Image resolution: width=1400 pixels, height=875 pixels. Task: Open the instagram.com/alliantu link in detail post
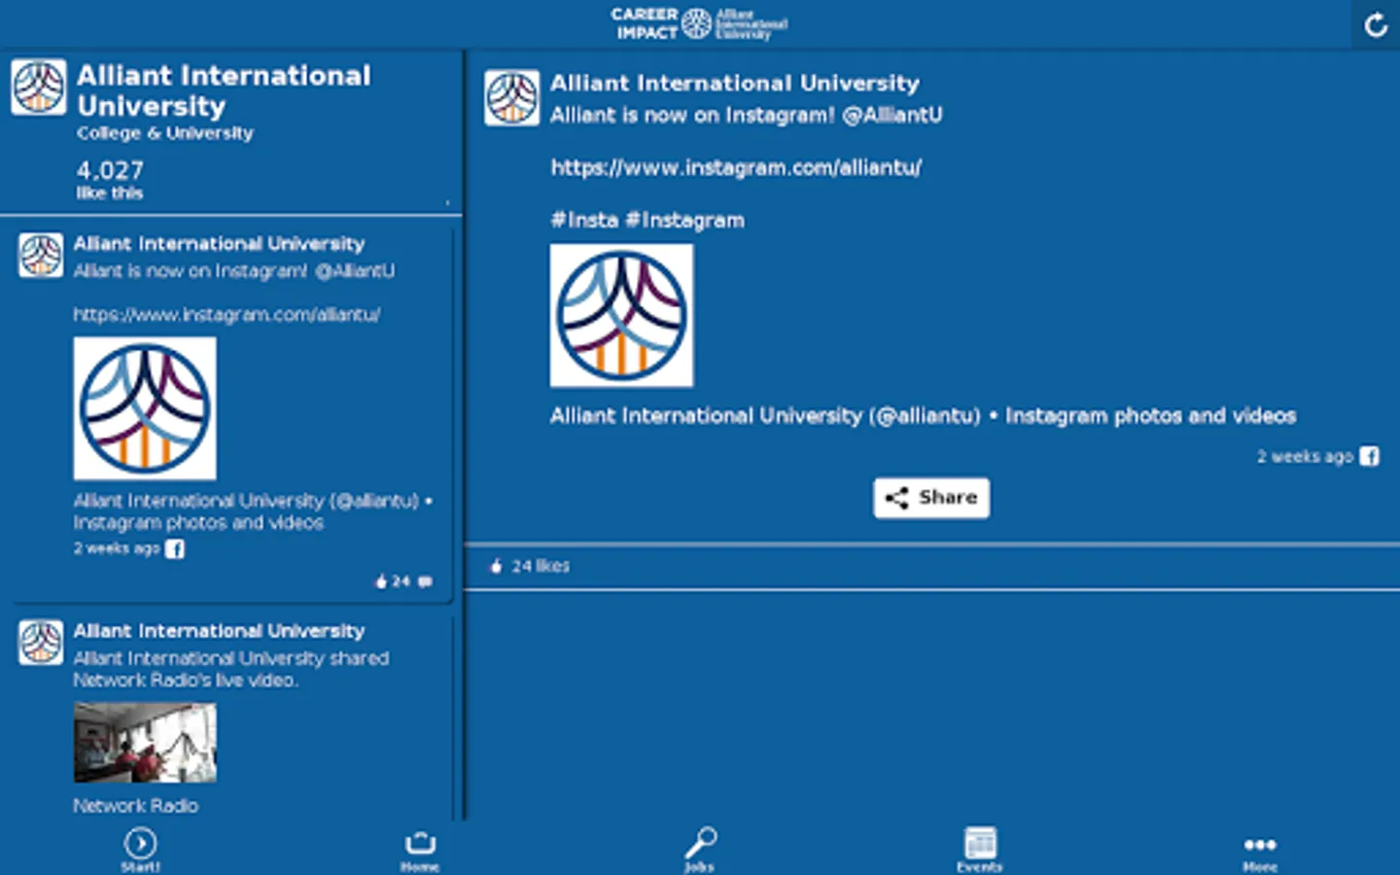tap(736, 167)
